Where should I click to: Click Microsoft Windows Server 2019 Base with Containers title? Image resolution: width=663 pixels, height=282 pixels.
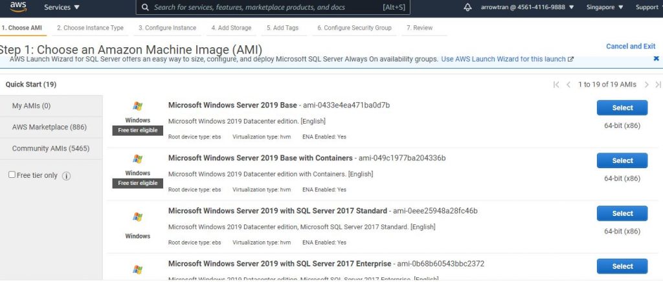click(x=260, y=158)
